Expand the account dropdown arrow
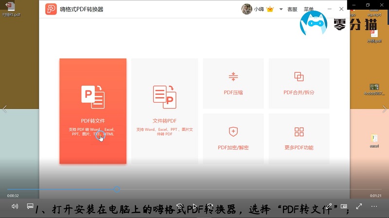389x218 pixels. [281, 9]
